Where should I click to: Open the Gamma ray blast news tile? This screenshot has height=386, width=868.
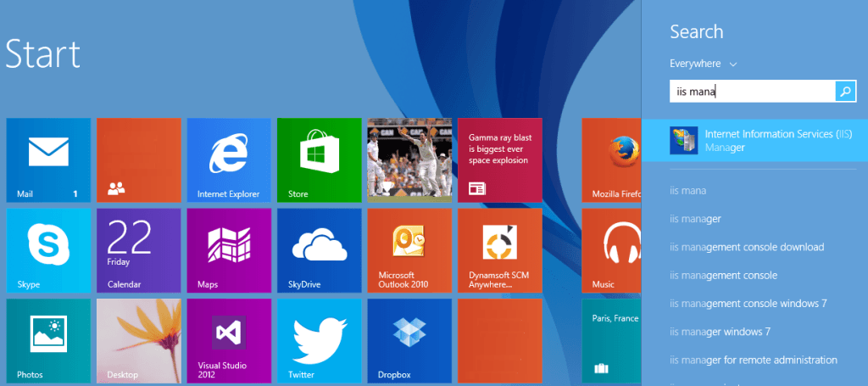[x=500, y=160]
